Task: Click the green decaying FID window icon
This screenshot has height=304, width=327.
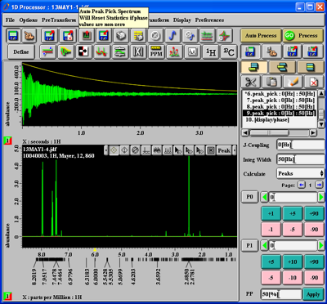Action: (65, 51)
